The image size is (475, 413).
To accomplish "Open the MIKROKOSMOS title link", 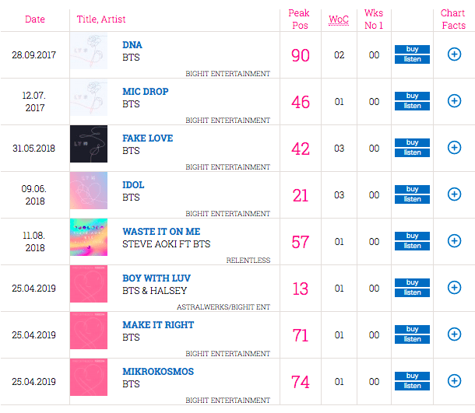I will [158, 371].
